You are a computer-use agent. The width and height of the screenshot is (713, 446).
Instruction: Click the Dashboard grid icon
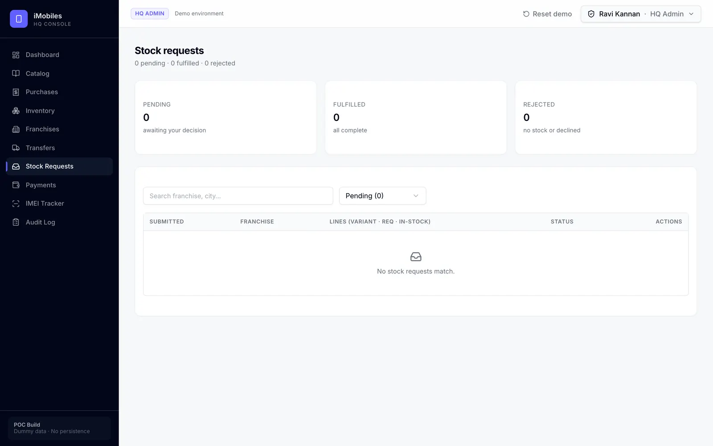pos(16,55)
